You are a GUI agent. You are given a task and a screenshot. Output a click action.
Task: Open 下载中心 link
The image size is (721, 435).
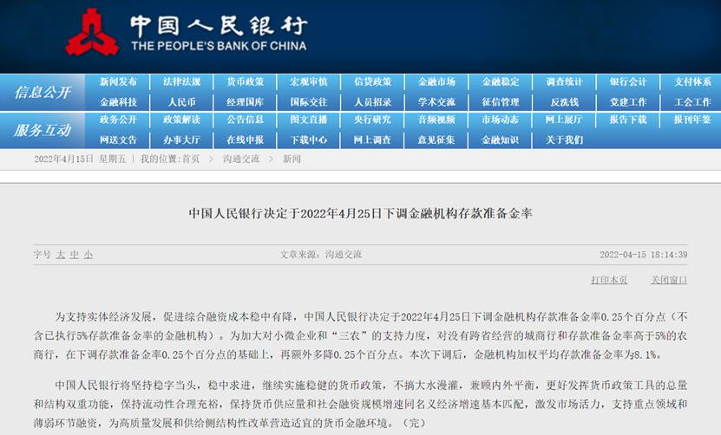click(309, 140)
